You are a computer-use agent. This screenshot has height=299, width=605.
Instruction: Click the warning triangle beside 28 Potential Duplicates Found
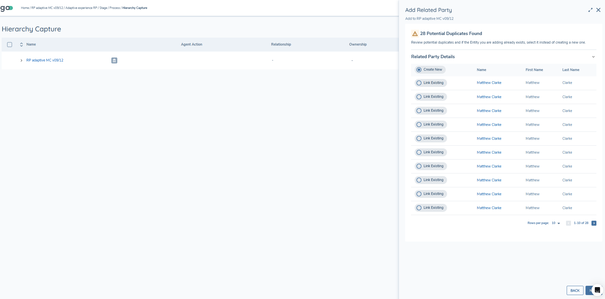click(x=415, y=33)
